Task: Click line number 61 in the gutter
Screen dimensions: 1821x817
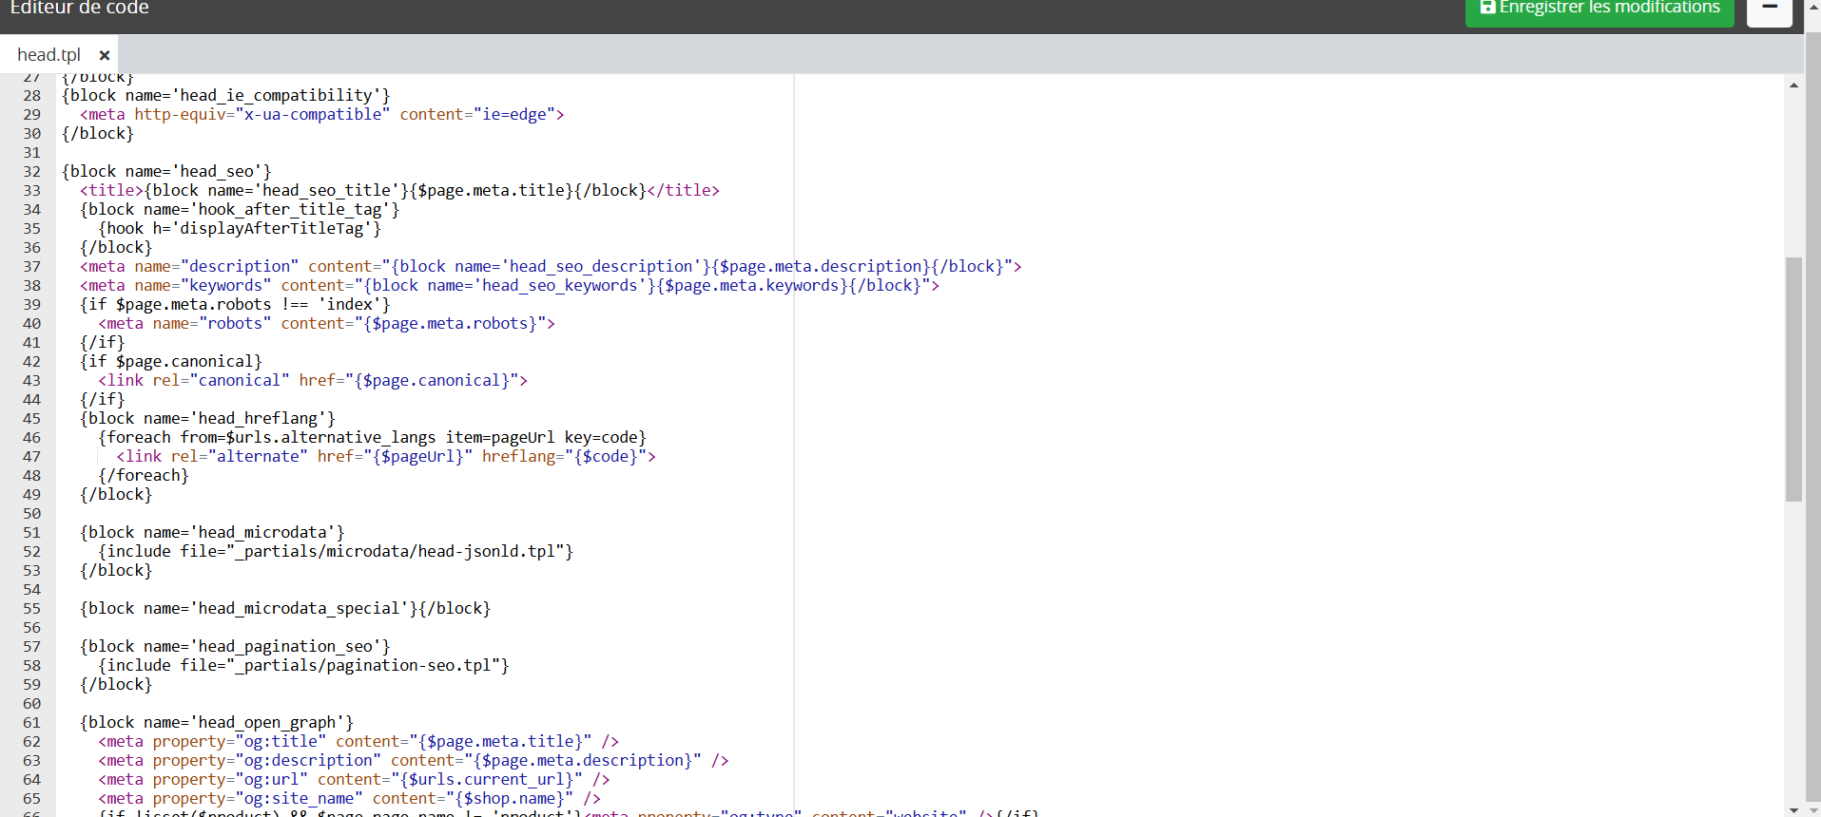Action: tap(32, 722)
